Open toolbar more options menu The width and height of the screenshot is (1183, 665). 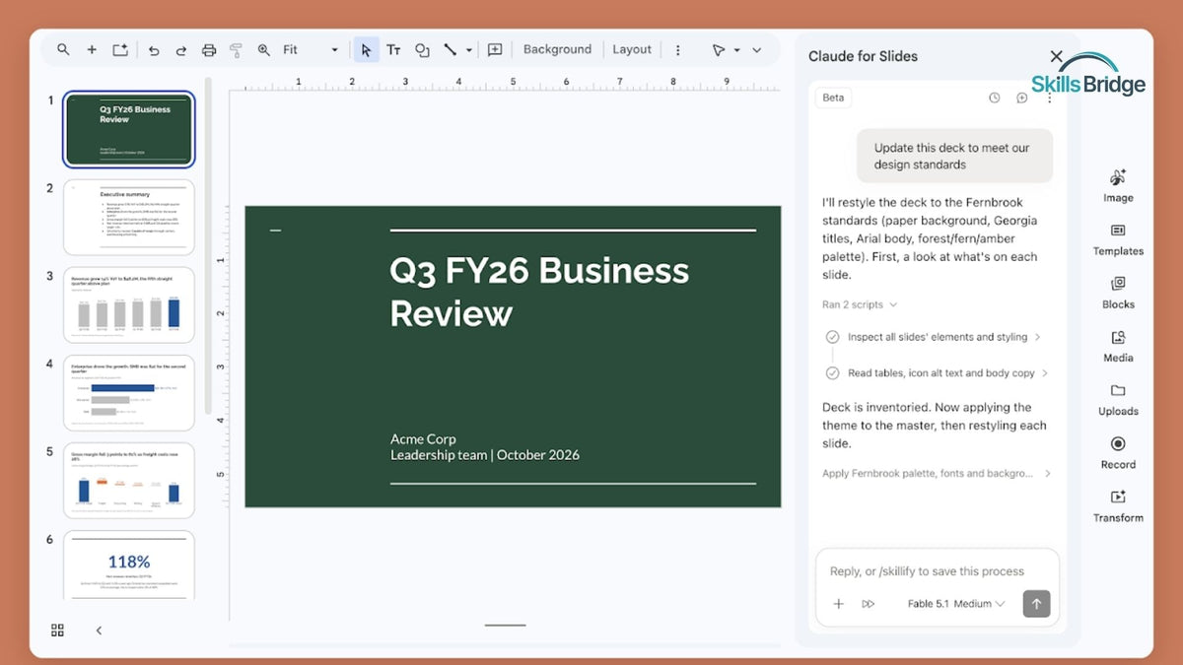(x=677, y=49)
